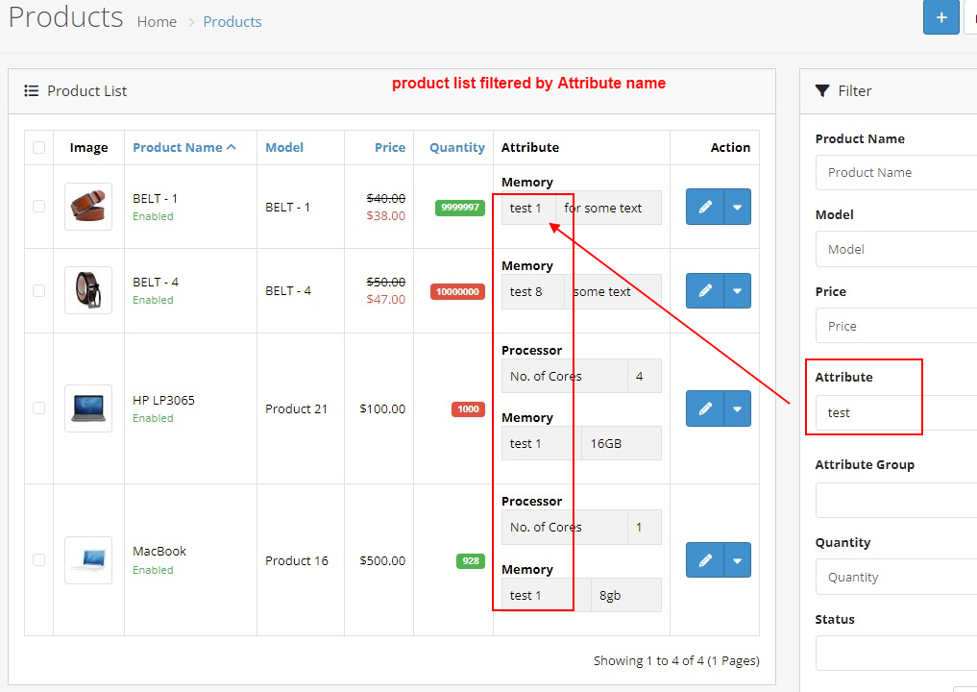Check the checkbox for BELT - 1 row
977x692 pixels.
(x=38, y=207)
